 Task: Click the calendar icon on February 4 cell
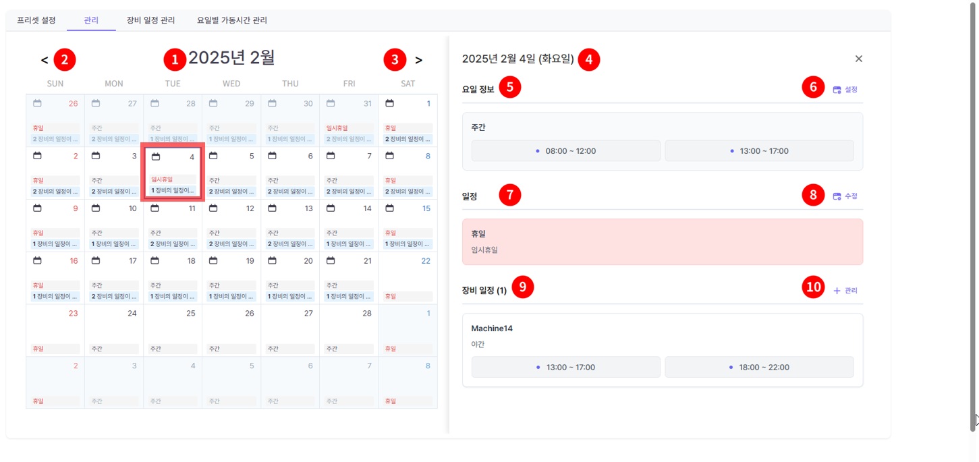[x=155, y=157]
